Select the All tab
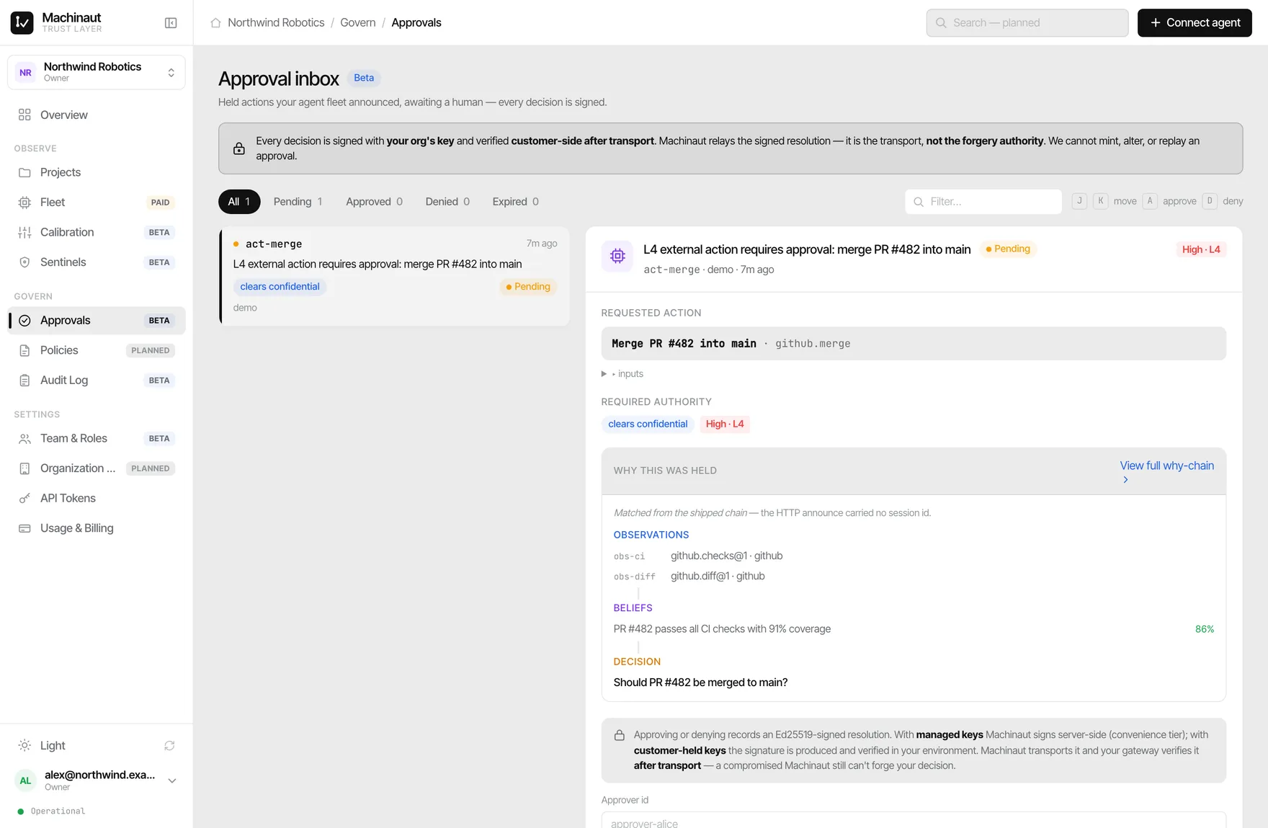The image size is (1268, 828). click(239, 202)
